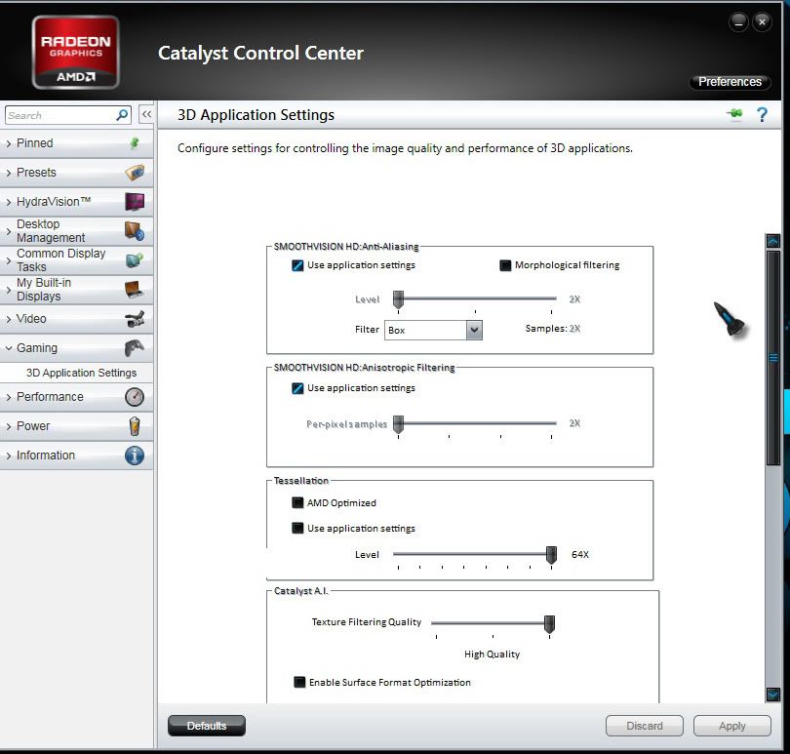Expand the Pinned section chevron
This screenshot has width=790, height=754.
click(x=9, y=143)
